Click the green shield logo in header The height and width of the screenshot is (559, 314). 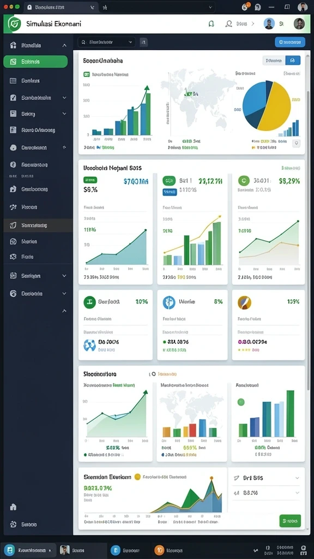click(x=14, y=24)
